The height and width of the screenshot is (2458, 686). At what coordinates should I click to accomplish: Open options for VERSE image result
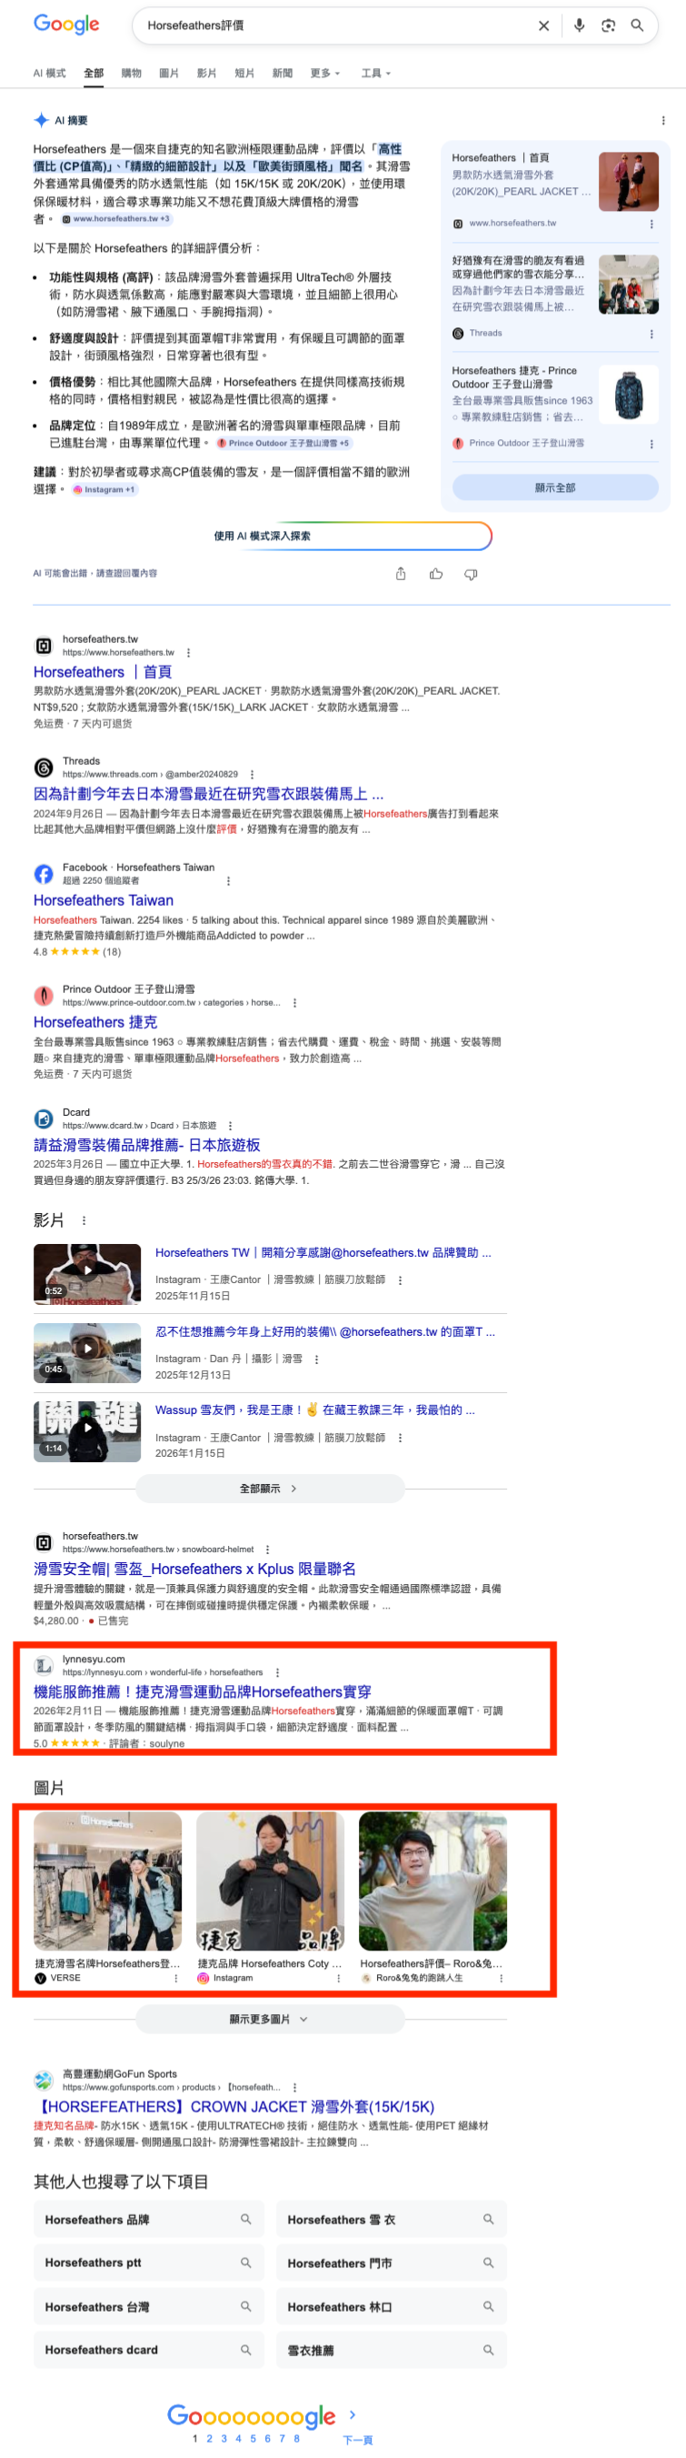click(176, 1978)
